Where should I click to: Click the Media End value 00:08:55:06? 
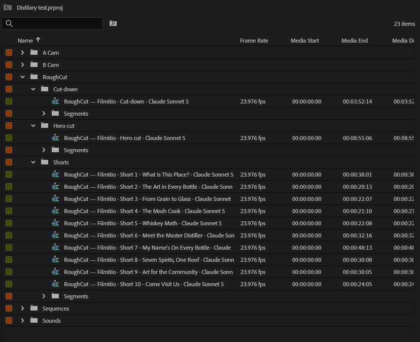tap(357, 138)
